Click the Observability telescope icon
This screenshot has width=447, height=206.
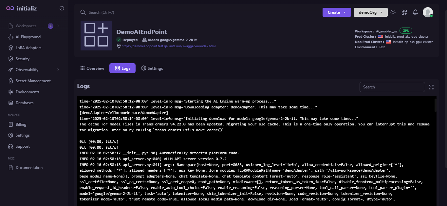click(10, 70)
